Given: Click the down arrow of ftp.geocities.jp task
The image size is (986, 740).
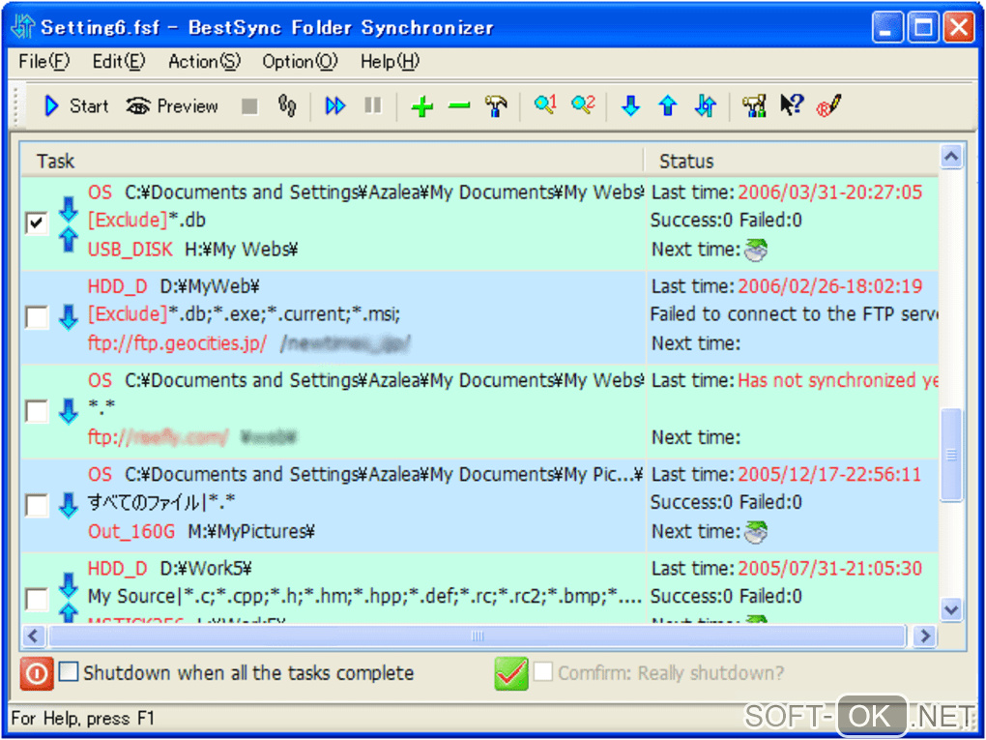Looking at the screenshot, I should pos(69,316).
